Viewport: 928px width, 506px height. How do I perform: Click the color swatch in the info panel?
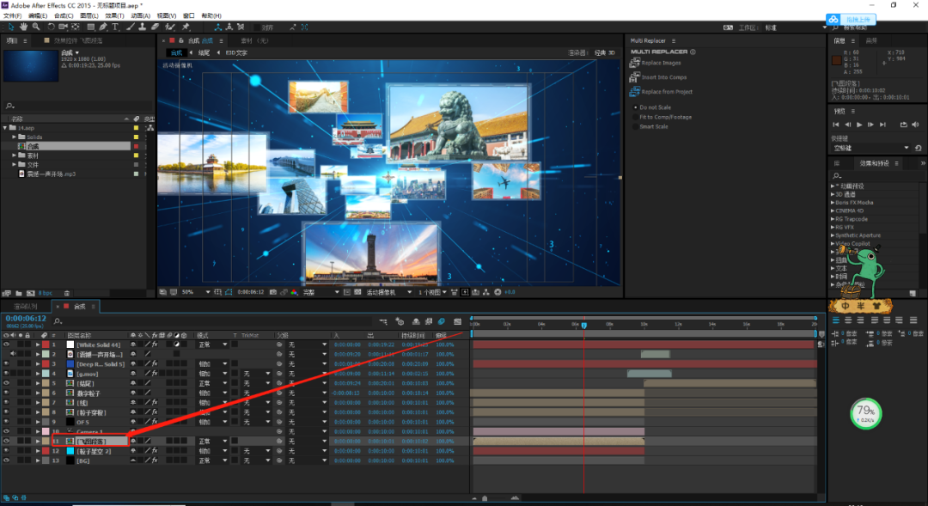[837, 60]
